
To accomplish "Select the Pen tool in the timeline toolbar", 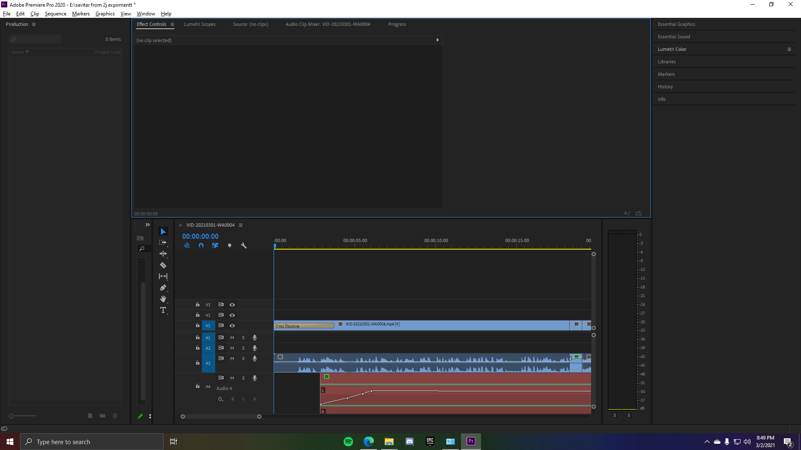I will pos(163,287).
